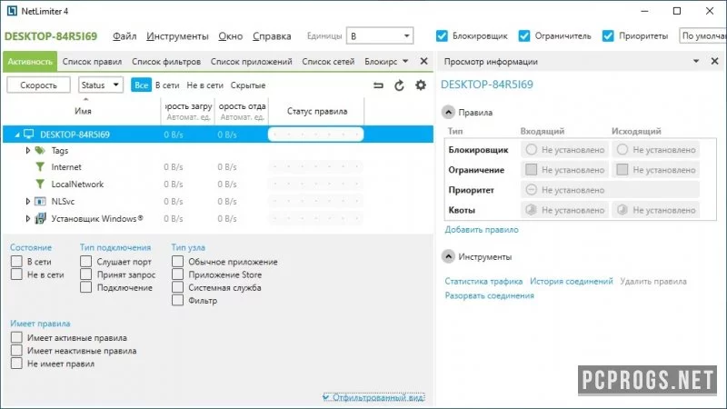This screenshot has height=409, width=727.
Task: Open the Инструменты menu
Action: pyautogui.click(x=177, y=36)
